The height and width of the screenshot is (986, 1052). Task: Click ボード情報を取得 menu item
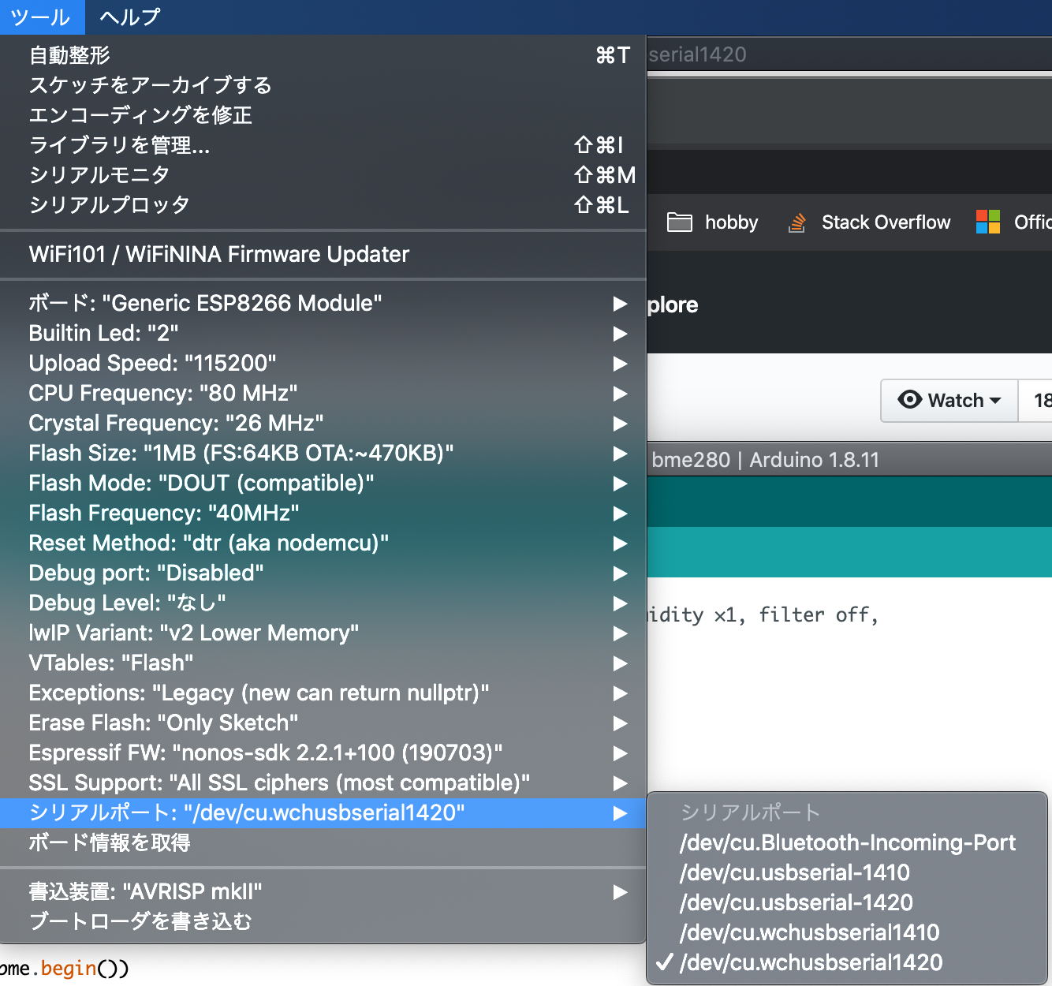pos(110,842)
